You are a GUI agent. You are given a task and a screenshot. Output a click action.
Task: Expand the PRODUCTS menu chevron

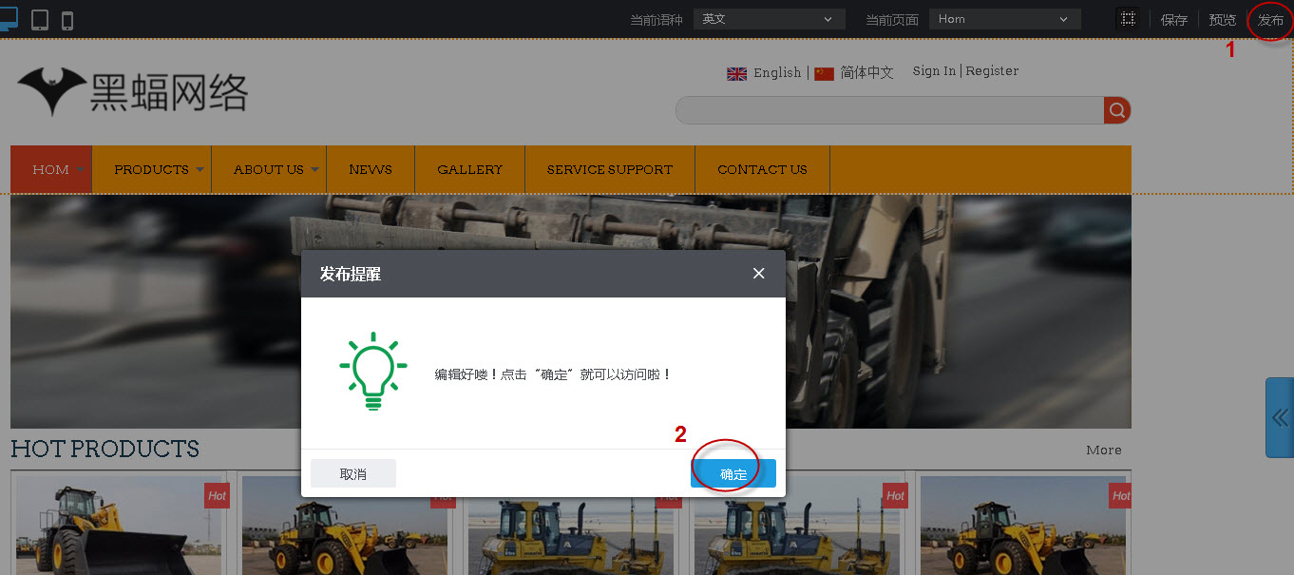tap(200, 169)
